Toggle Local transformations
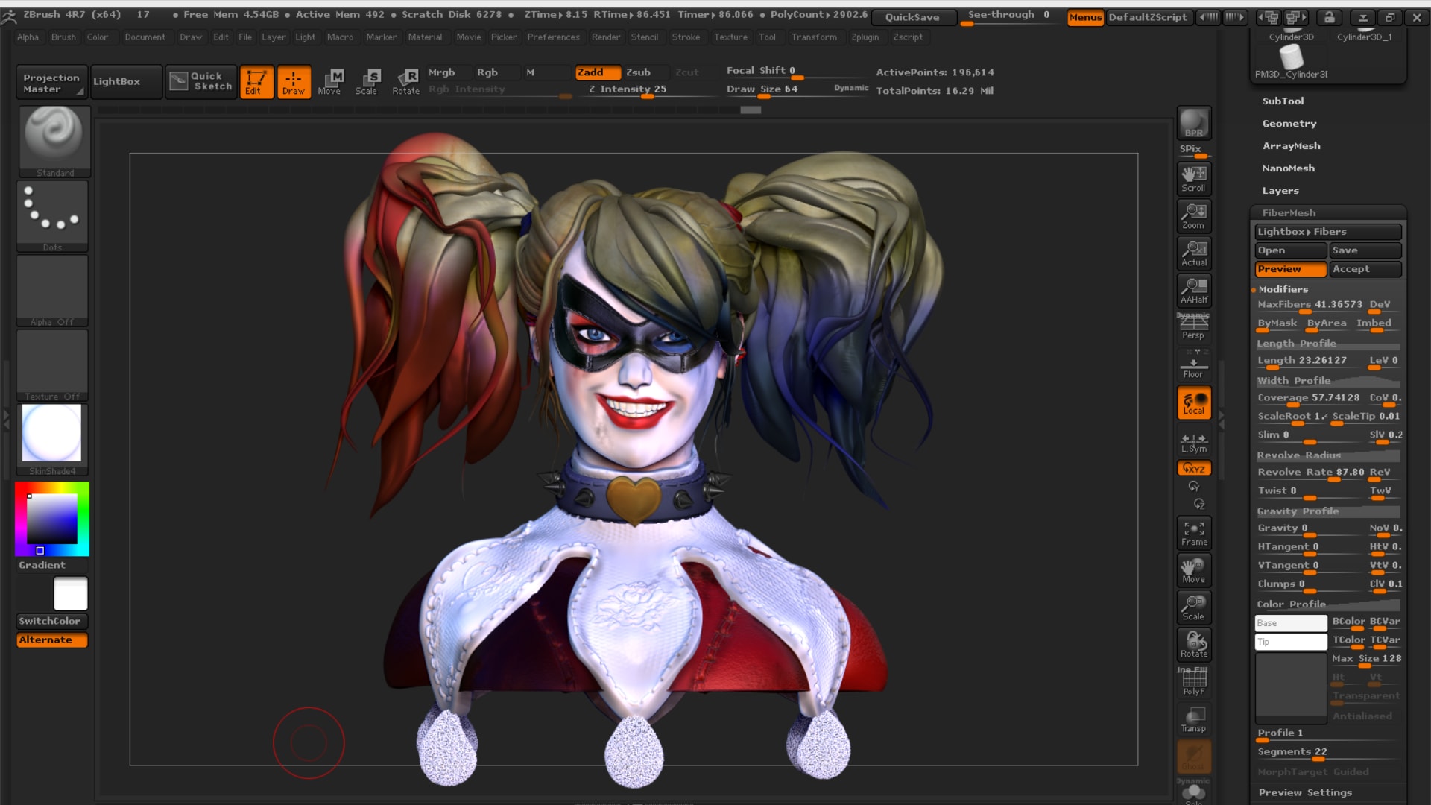The image size is (1431, 805). [x=1194, y=402]
